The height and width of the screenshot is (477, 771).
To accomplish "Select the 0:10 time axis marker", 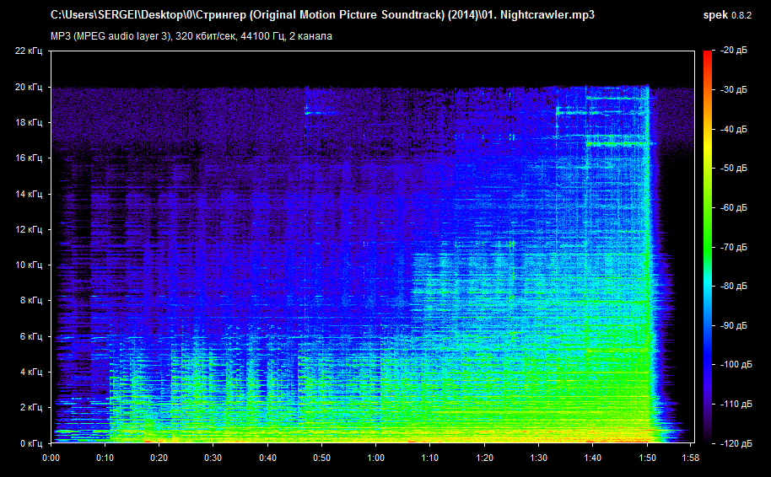I will (105, 458).
